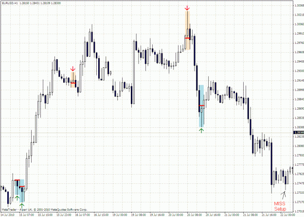Click the "20 Jul 00:00" time axis label
304x217 pixels.
pyautogui.click(x=176, y=215)
